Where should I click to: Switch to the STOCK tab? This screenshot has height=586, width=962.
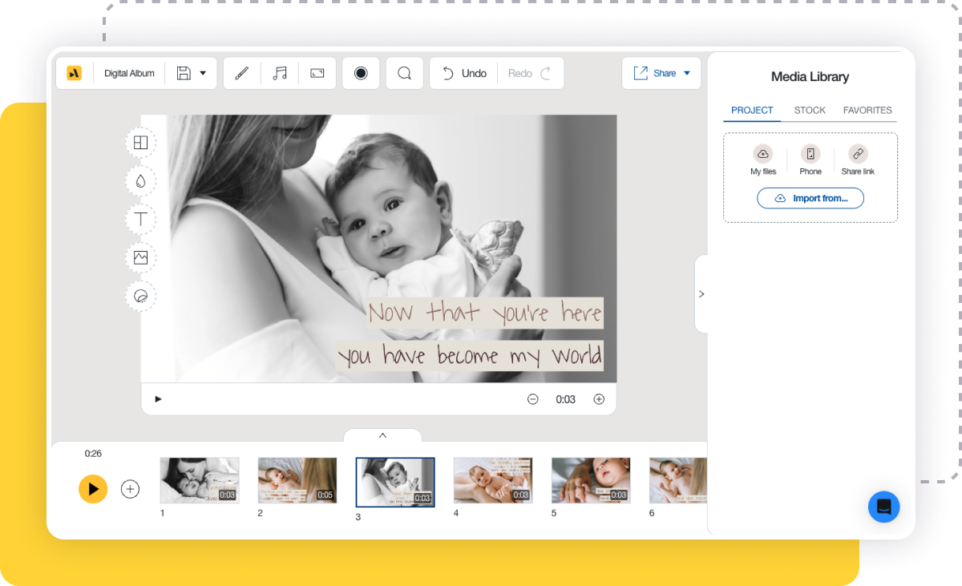click(x=810, y=110)
